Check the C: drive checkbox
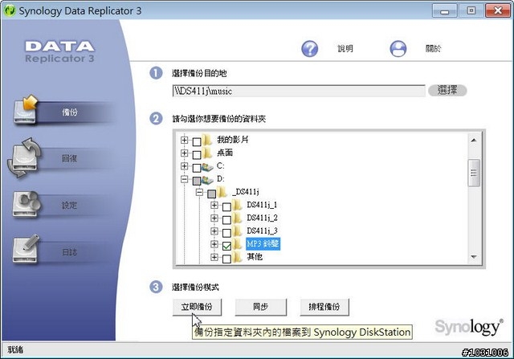514x359 pixels. pos(197,168)
